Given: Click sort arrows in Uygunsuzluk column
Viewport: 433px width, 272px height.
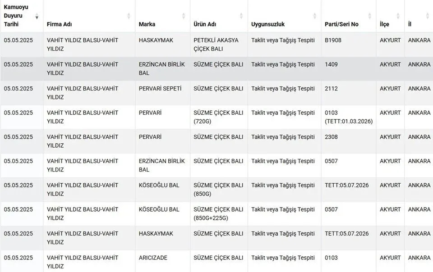Looking at the screenshot, I should (314, 16).
